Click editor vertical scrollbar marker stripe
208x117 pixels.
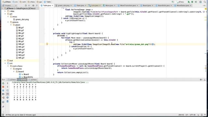pos(206,43)
